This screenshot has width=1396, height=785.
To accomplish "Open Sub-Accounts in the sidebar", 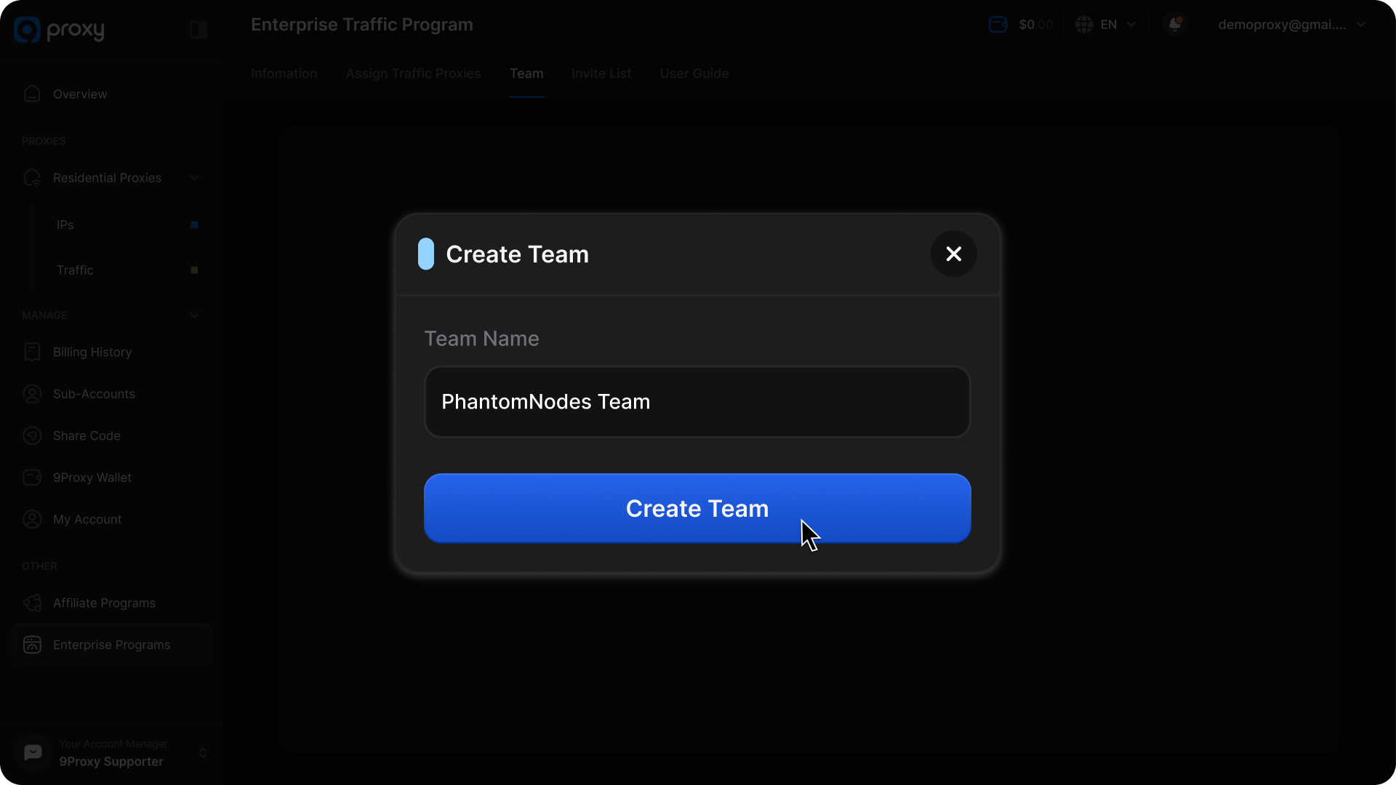I will tap(94, 394).
